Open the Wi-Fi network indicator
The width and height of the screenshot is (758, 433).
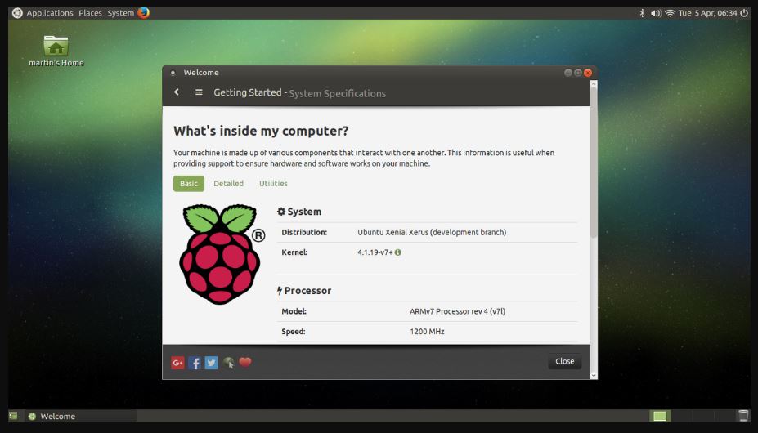[670, 13]
